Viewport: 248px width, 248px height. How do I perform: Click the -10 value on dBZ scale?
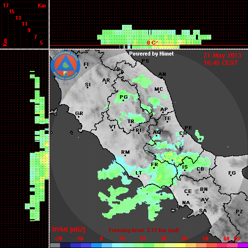(x=79, y=239)
